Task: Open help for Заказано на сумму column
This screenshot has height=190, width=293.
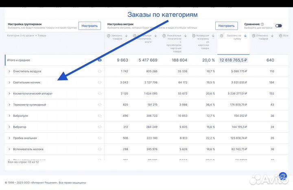Action: click(x=221, y=36)
